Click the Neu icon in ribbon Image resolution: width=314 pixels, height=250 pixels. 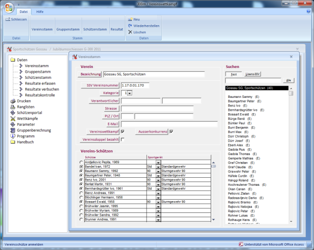tap(130, 19)
